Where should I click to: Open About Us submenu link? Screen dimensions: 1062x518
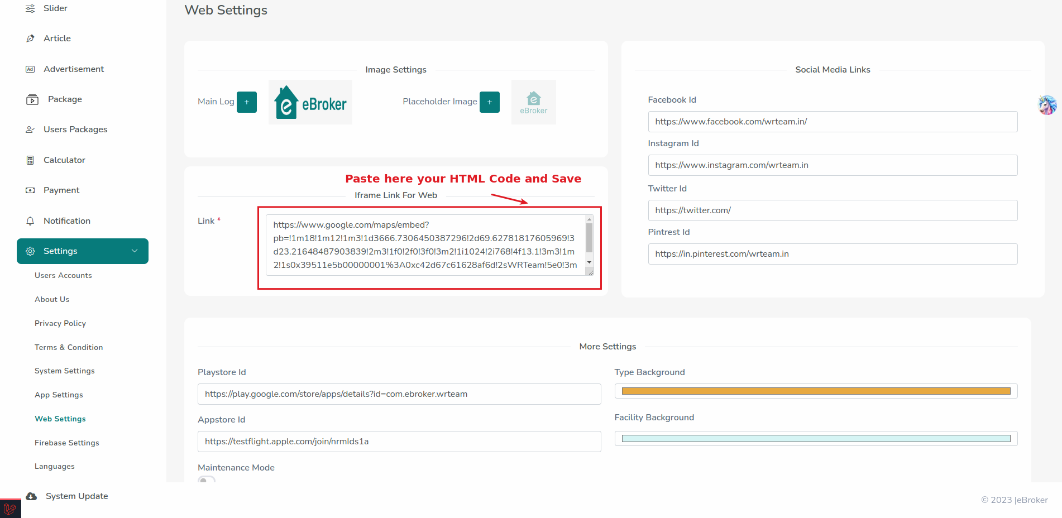tap(52, 300)
